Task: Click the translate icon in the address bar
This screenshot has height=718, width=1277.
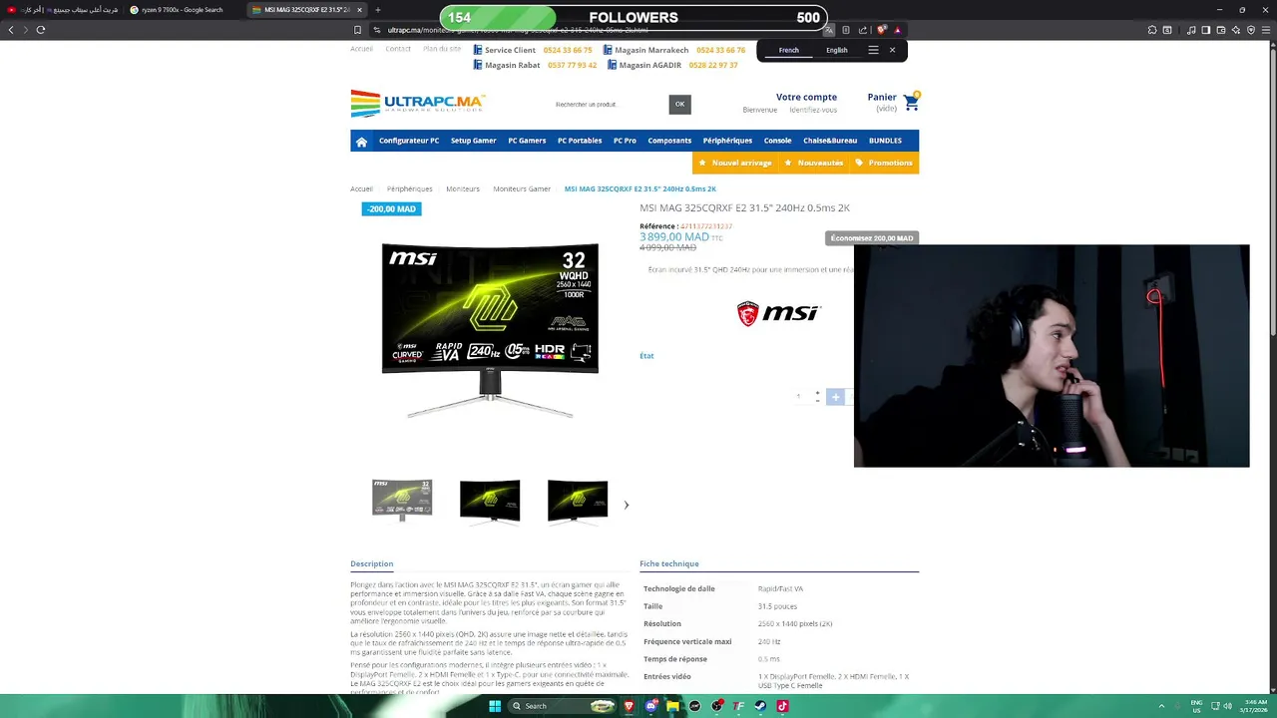Action: (828, 30)
